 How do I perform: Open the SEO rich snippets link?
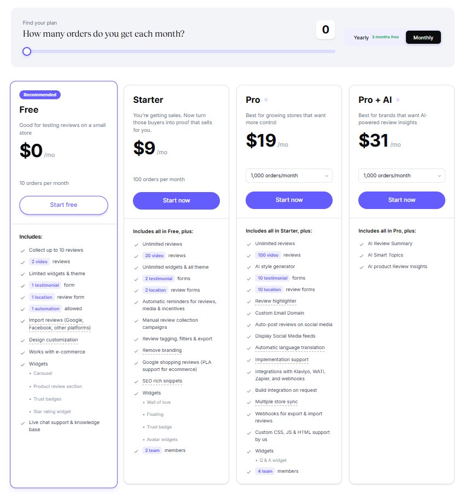click(x=162, y=381)
